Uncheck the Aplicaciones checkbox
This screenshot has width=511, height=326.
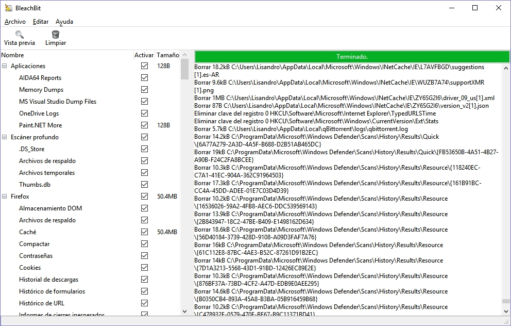144,66
